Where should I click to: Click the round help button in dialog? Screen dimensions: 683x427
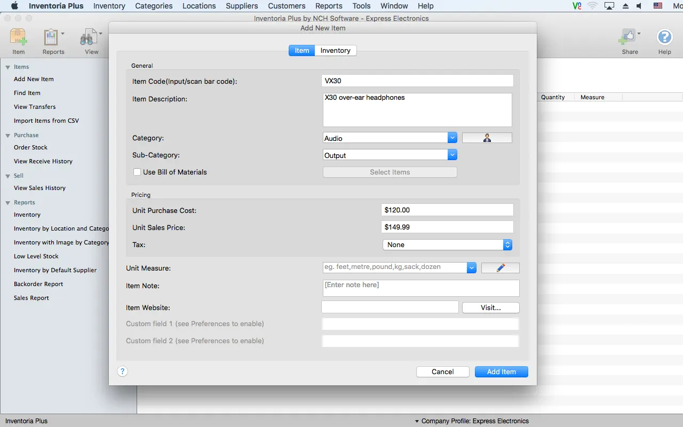pyautogui.click(x=123, y=371)
